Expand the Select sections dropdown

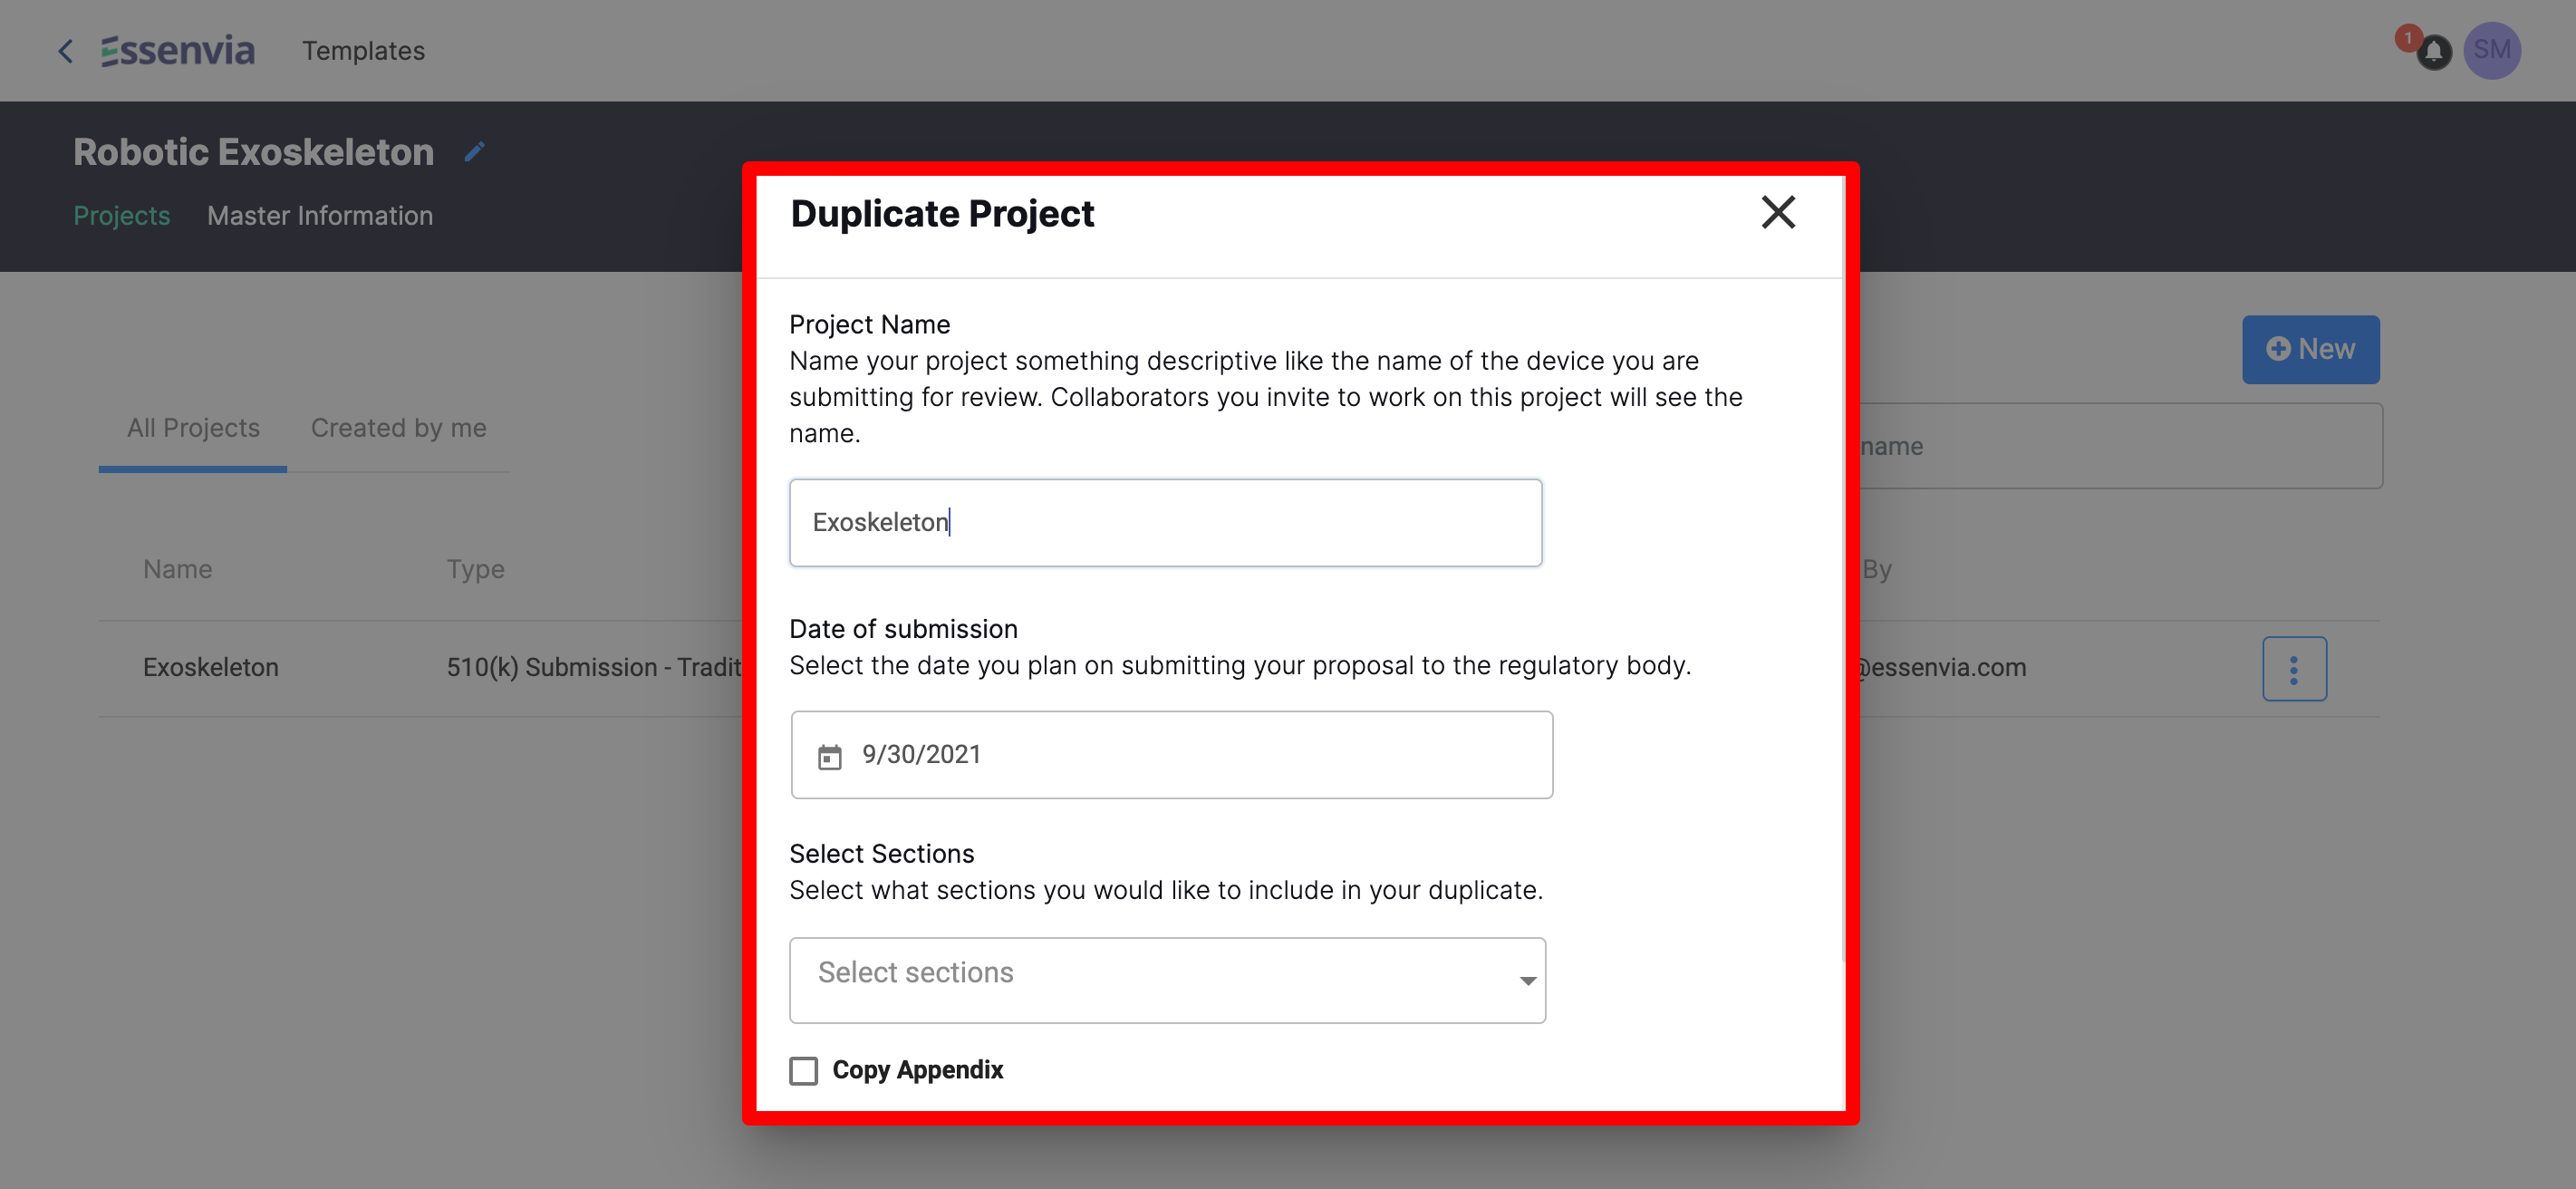pyautogui.click(x=1167, y=980)
